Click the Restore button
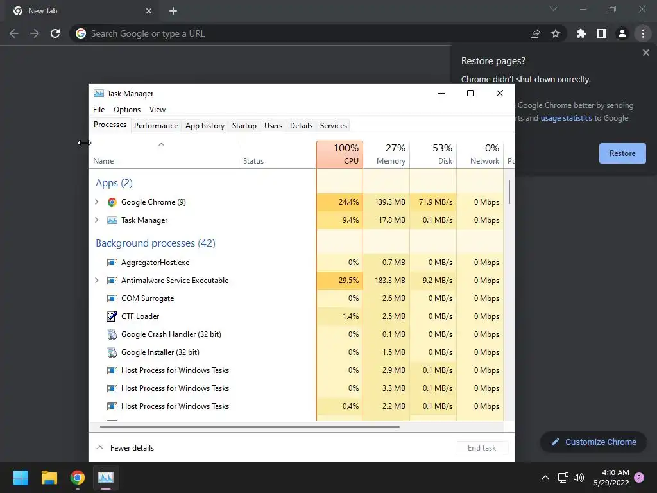The image size is (657, 493). click(x=622, y=153)
